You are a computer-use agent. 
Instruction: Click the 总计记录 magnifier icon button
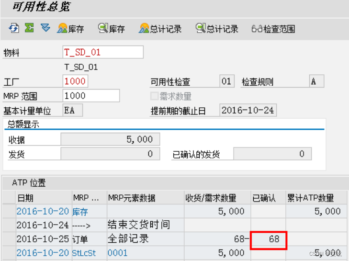tap(217, 29)
